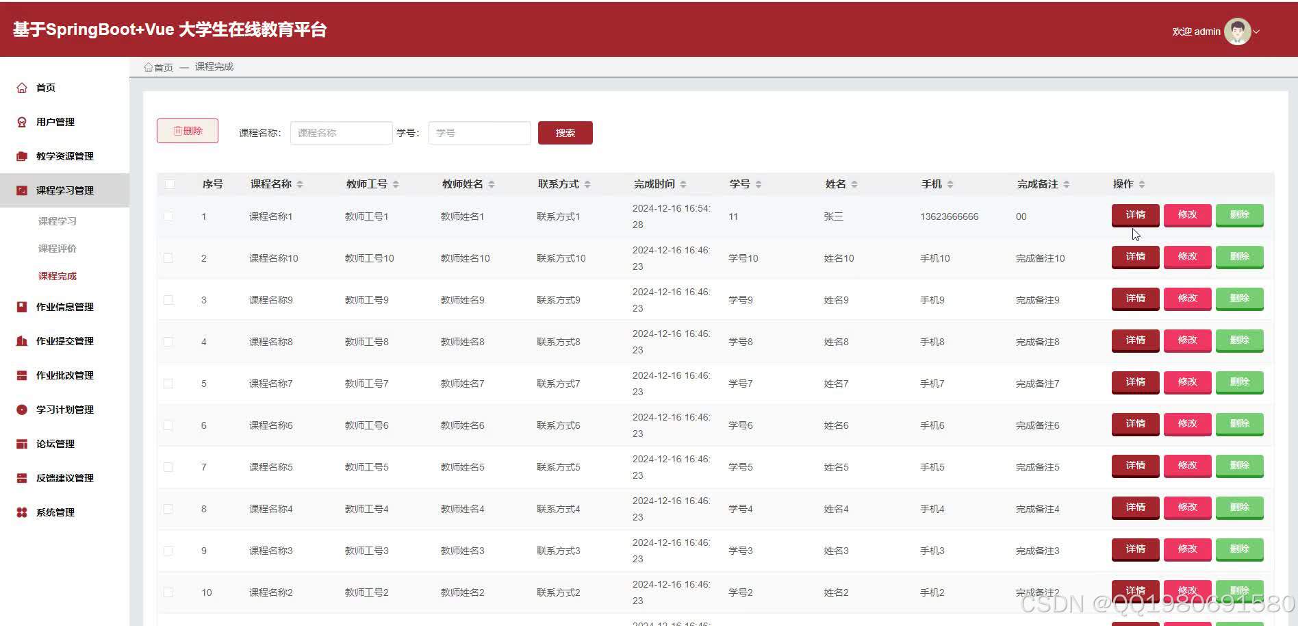Screen dimensions: 1298x626
Task: Select the 首页 home icon in sidebar
Action: 22,87
